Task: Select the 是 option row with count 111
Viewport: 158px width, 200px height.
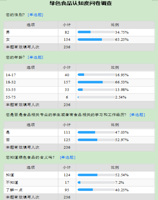Action: tap(79, 132)
